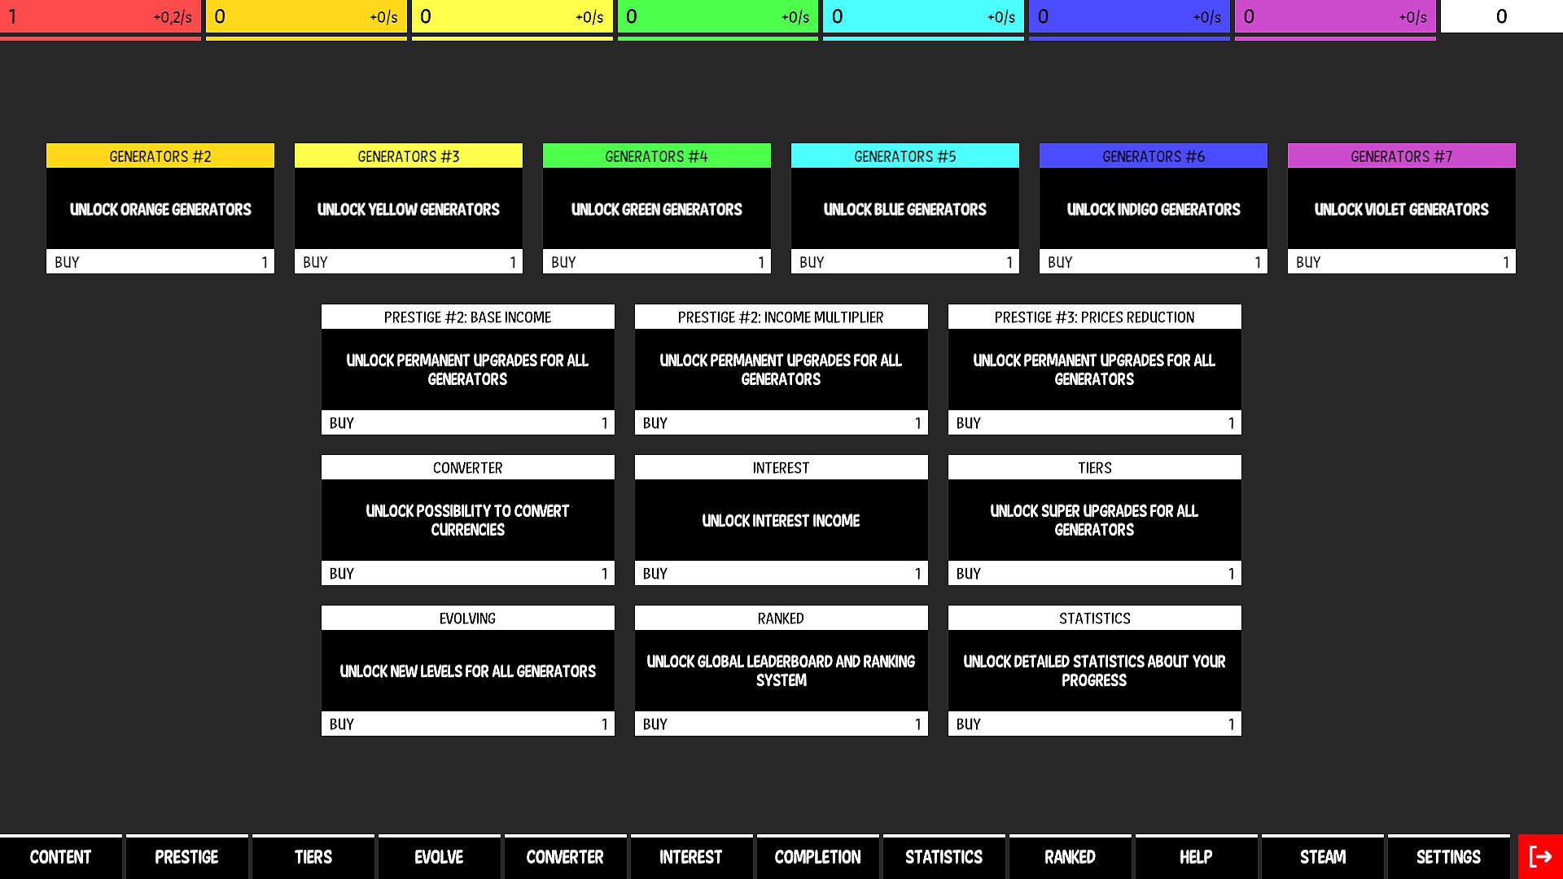This screenshot has height=879, width=1563.
Task: Buy Prestige #3 Prices Reduction
Action: pyautogui.click(x=1094, y=422)
